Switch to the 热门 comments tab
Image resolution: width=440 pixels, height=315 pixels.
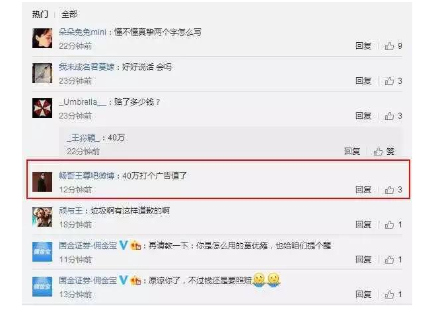[40, 14]
